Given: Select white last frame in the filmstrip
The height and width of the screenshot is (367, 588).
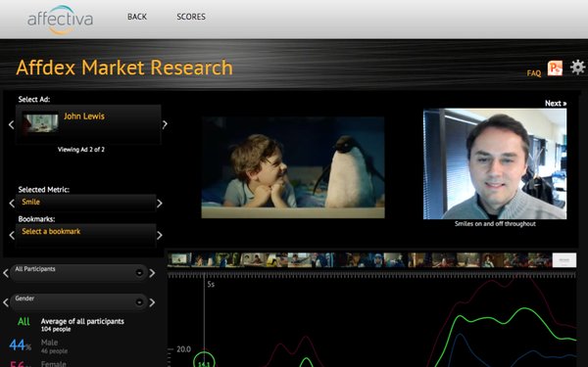Looking at the screenshot, I should click(564, 260).
